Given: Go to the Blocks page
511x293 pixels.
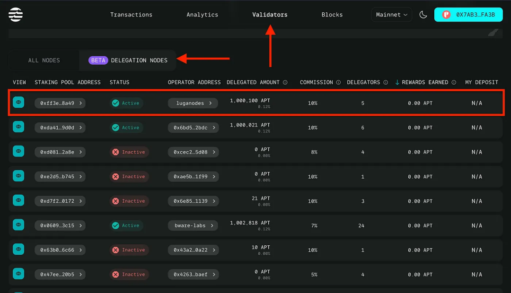Looking at the screenshot, I should tap(332, 15).
